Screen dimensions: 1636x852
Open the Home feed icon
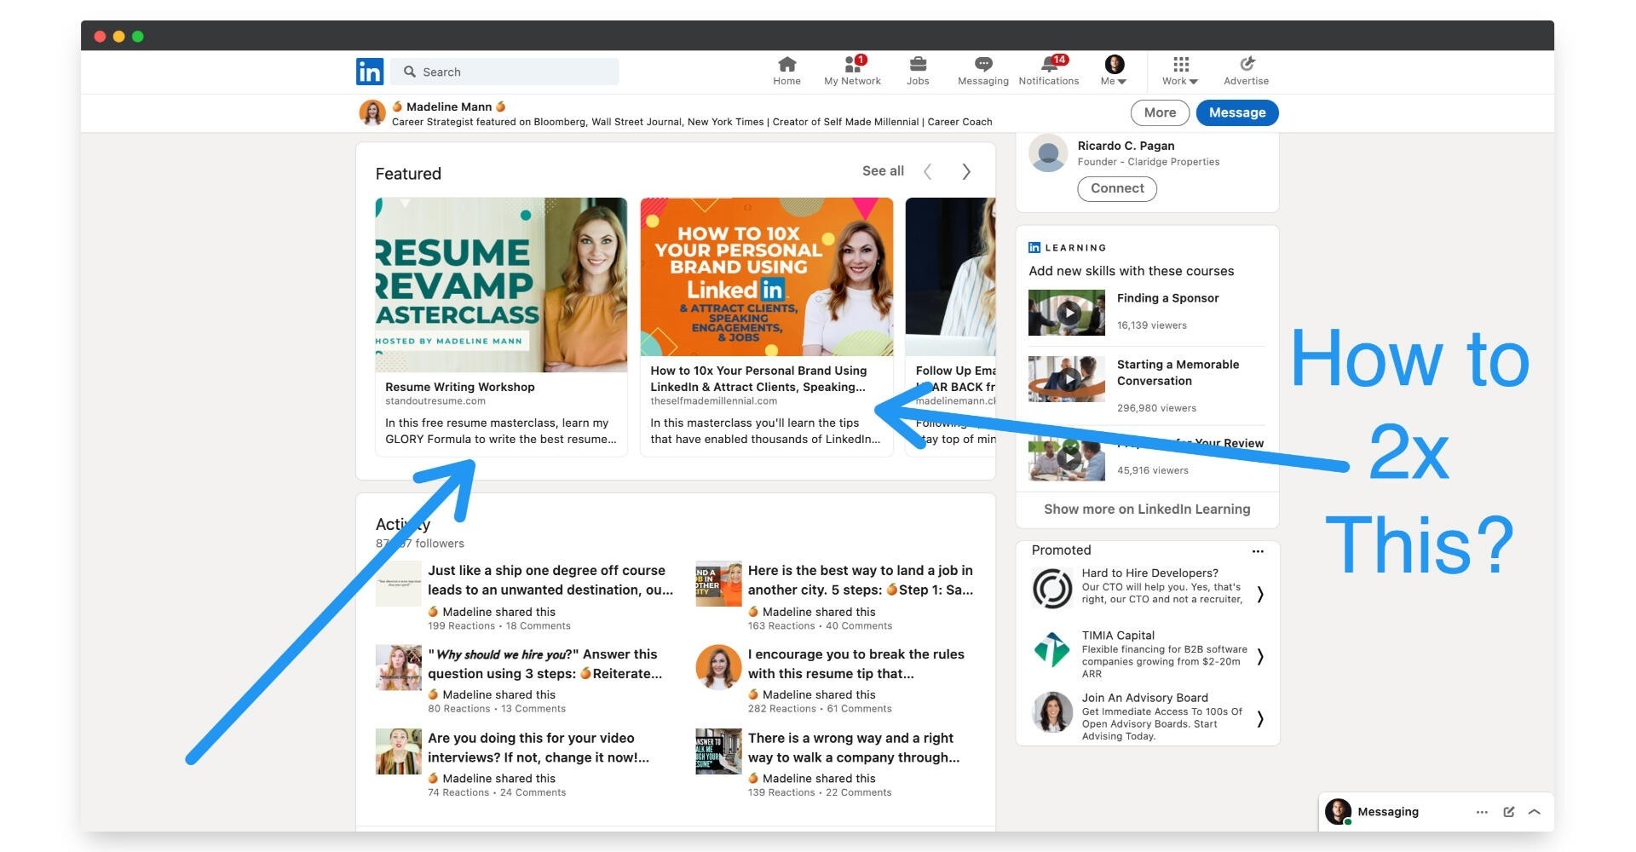pos(786,65)
